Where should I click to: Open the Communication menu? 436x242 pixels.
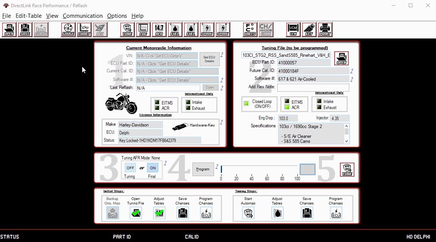[83, 16]
